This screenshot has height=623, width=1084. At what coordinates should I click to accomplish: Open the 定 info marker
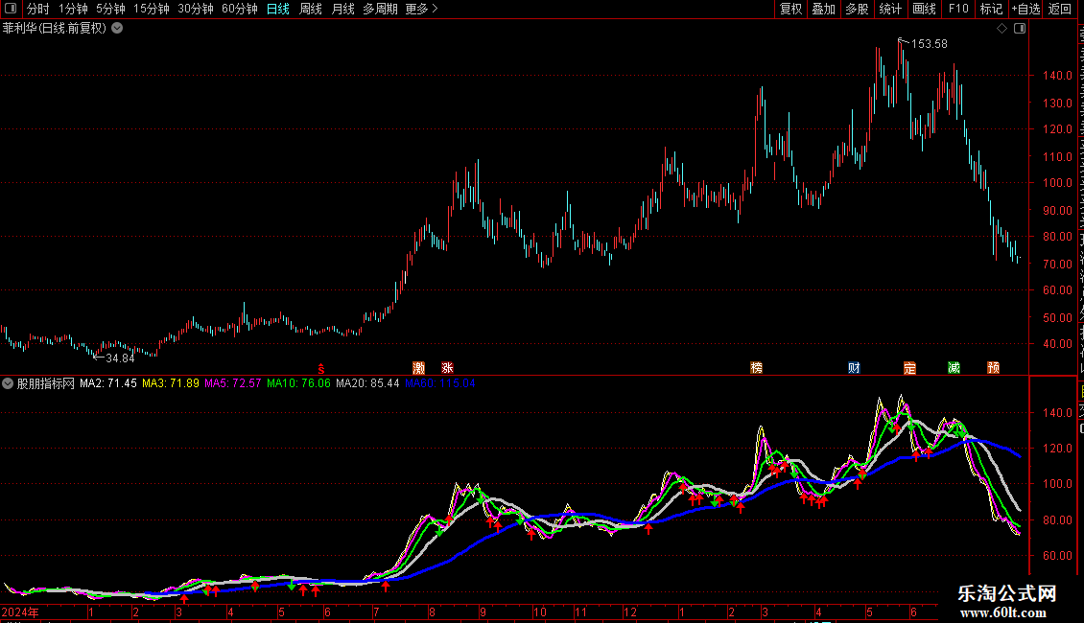click(x=909, y=368)
